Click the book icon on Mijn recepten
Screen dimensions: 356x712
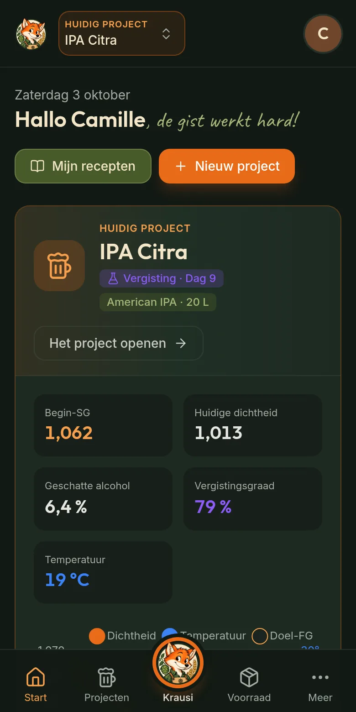click(37, 166)
